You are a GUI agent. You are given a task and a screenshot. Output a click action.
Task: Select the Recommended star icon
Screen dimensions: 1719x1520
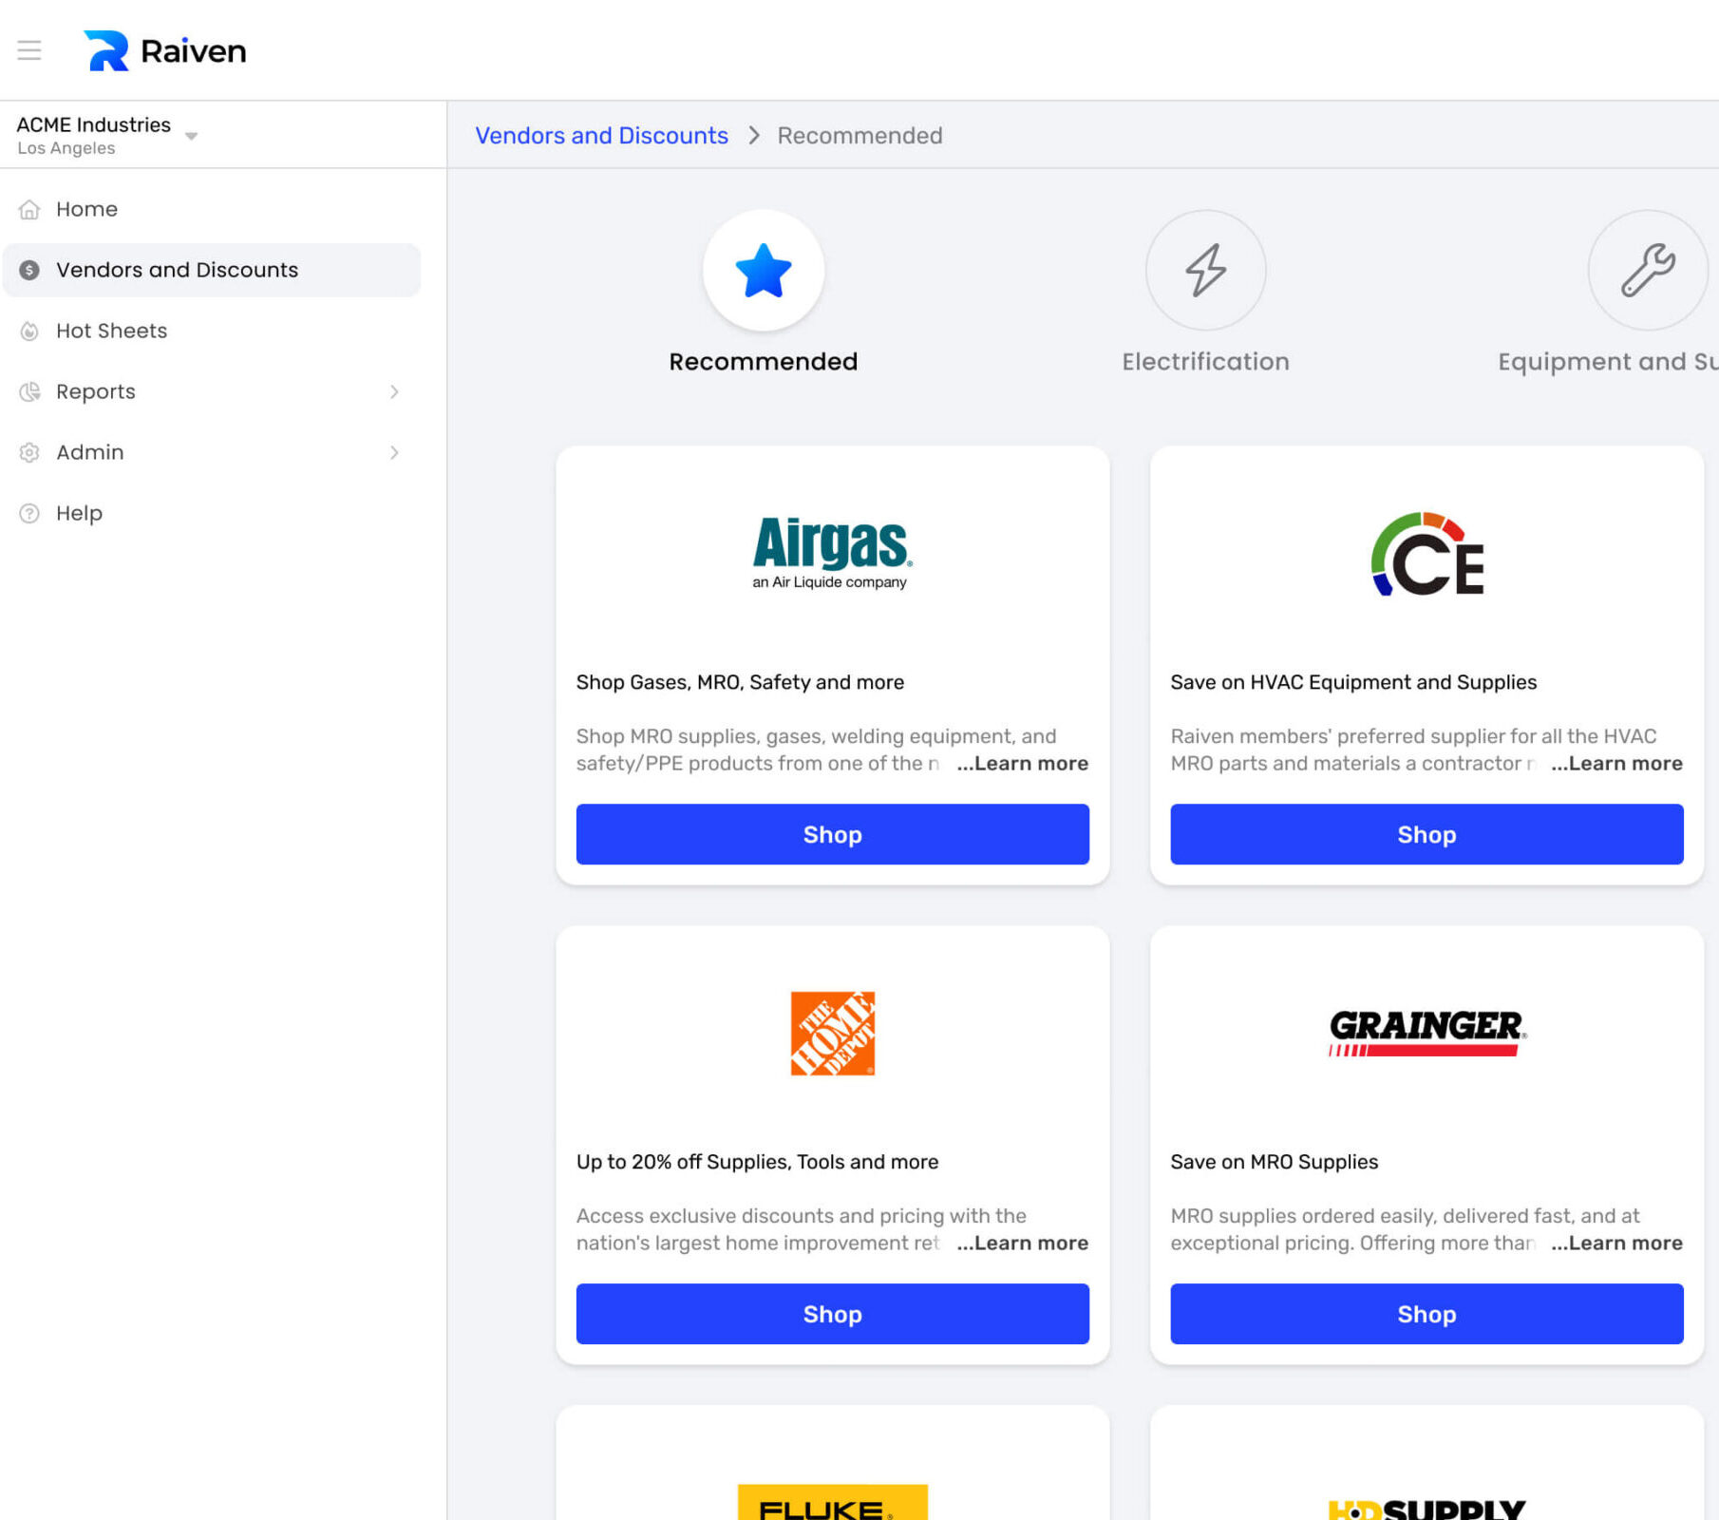coord(764,271)
